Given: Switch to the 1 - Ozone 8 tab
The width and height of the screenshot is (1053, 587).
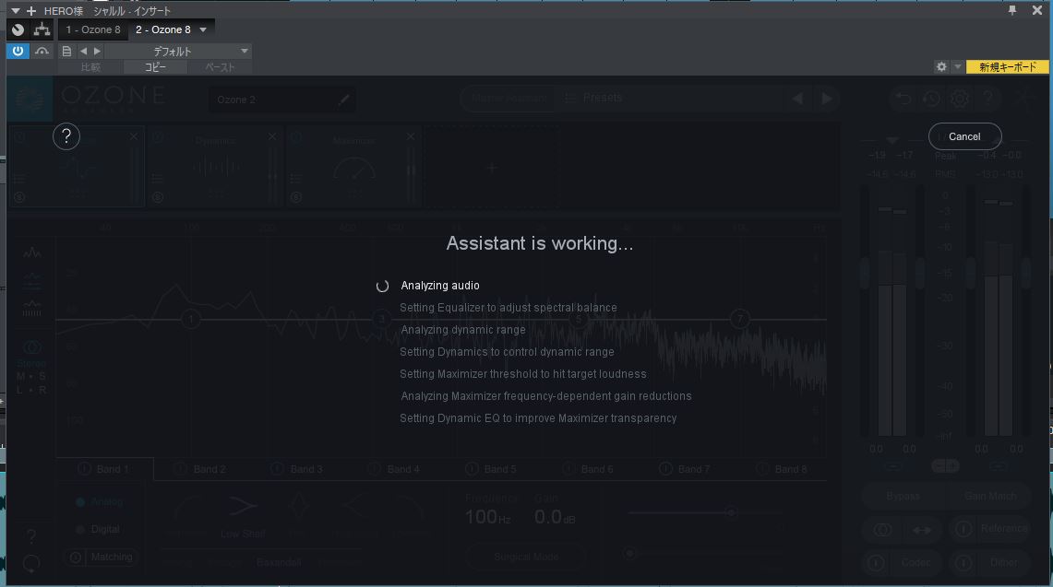Looking at the screenshot, I should click(x=92, y=29).
